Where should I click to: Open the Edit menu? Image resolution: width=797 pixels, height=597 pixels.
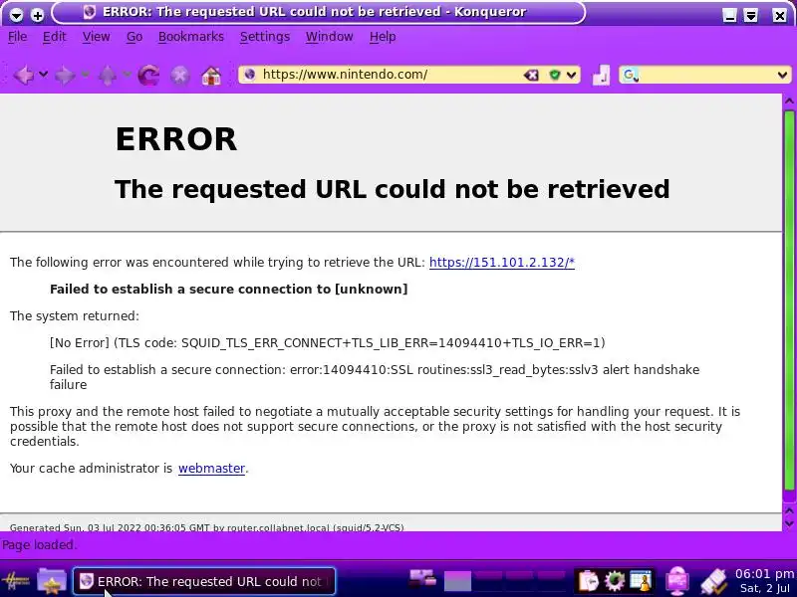[55, 37]
